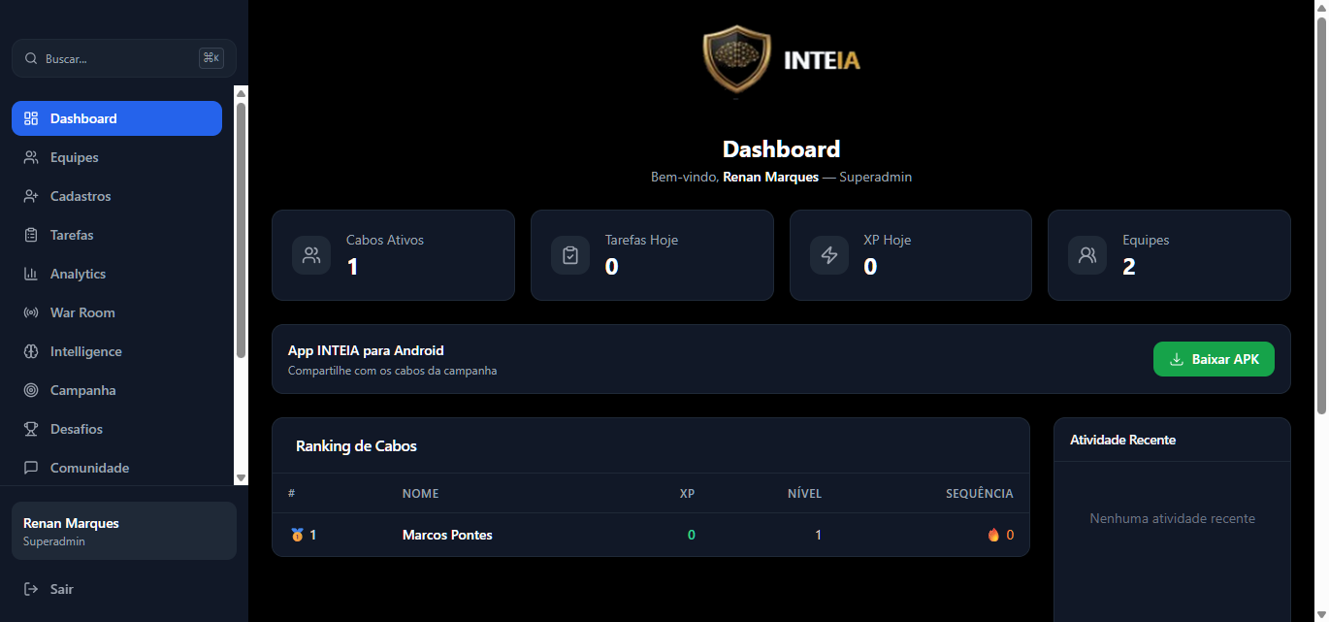This screenshot has height=622, width=1329.
Task: Select the War Room broadcast icon
Action: click(x=32, y=312)
